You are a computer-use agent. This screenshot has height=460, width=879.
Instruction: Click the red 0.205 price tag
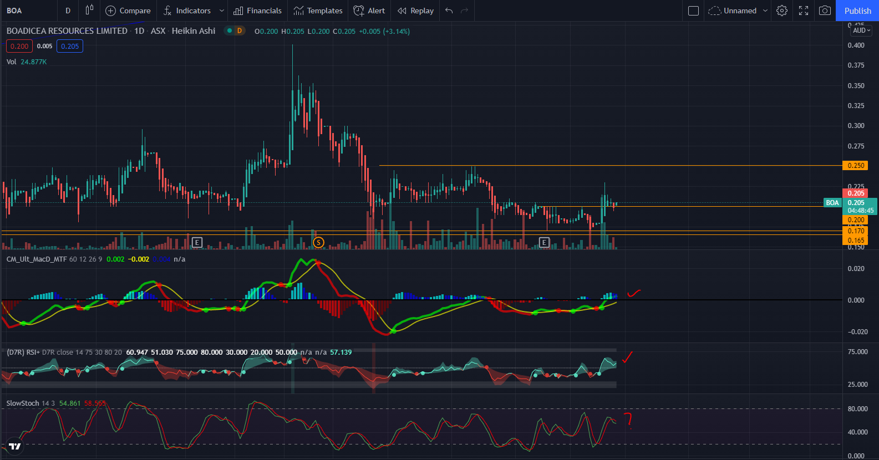855,193
